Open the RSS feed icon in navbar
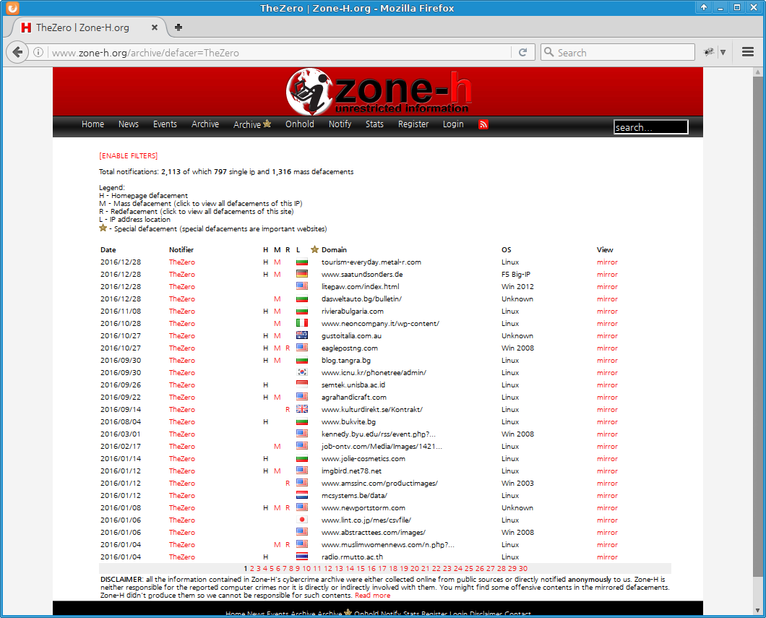The image size is (766, 618). pyautogui.click(x=483, y=124)
